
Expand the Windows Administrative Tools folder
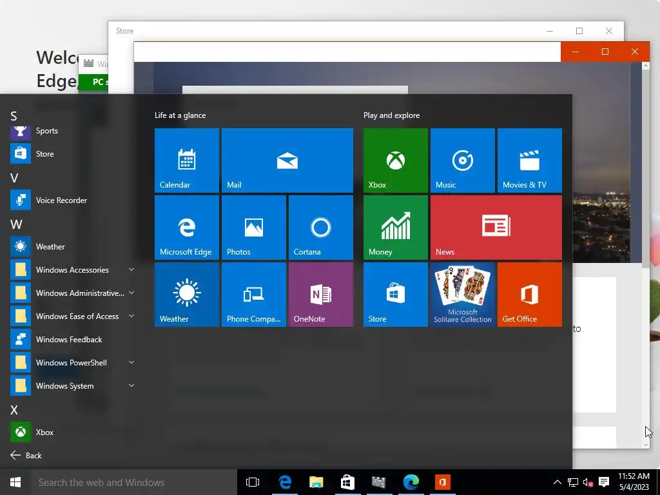72,293
